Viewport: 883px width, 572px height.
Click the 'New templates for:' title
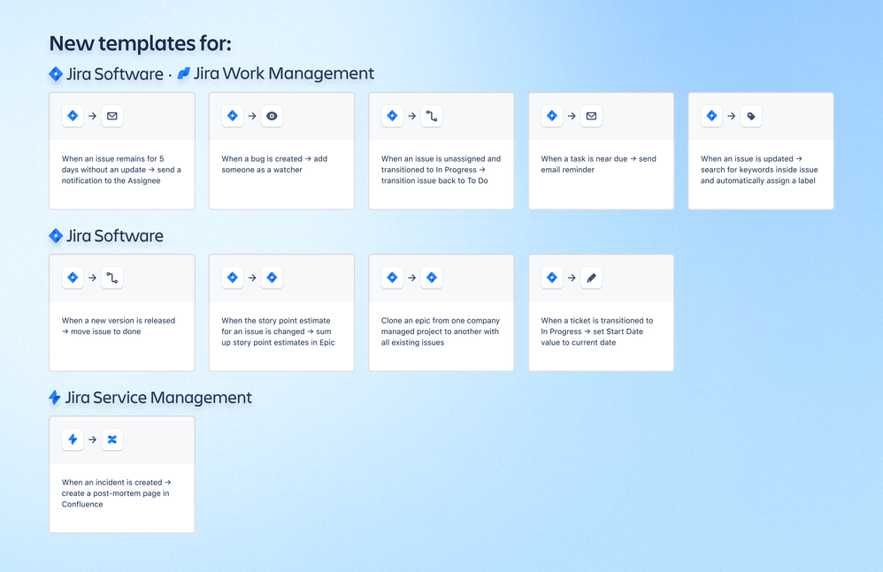click(x=140, y=43)
